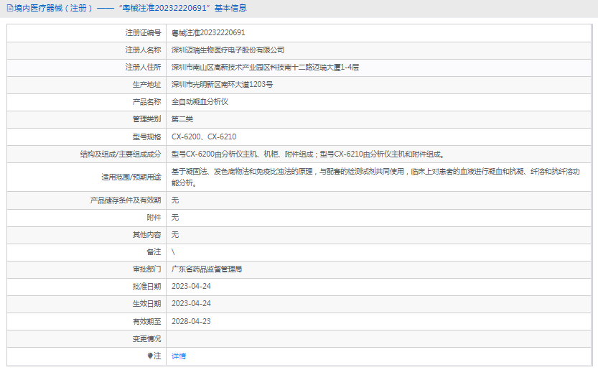Select management class value 第二类
This screenshot has width=598, height=370.
pos(182,119)
